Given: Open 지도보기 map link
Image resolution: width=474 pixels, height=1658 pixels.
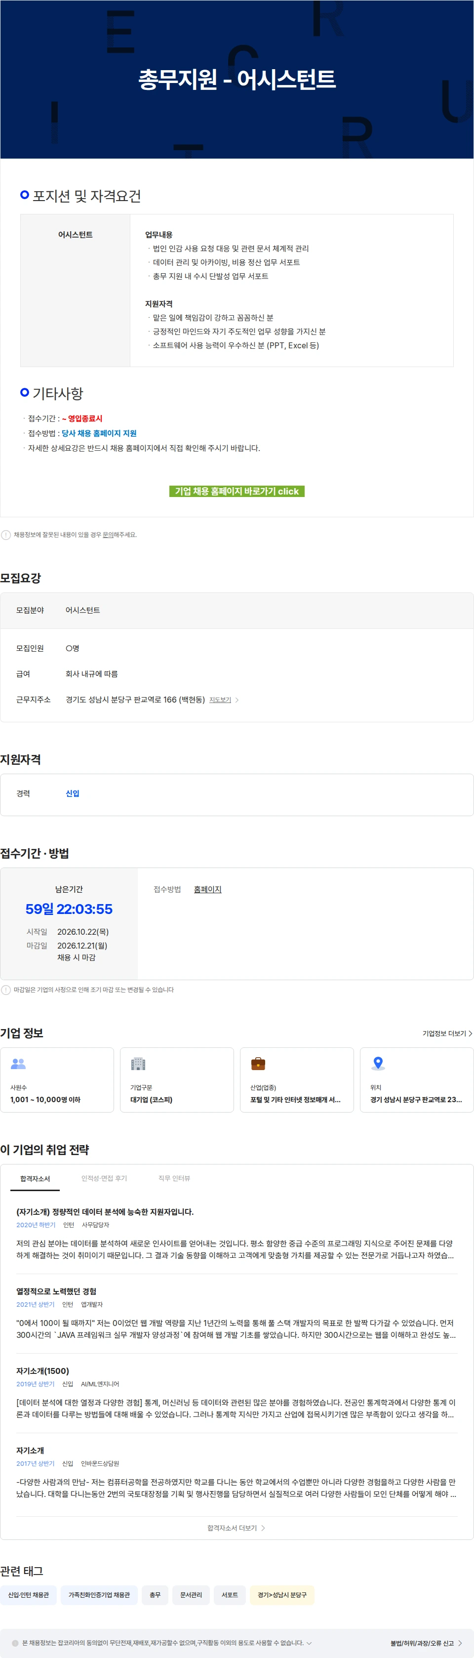Looking at the screenshot, I should 220,700.
